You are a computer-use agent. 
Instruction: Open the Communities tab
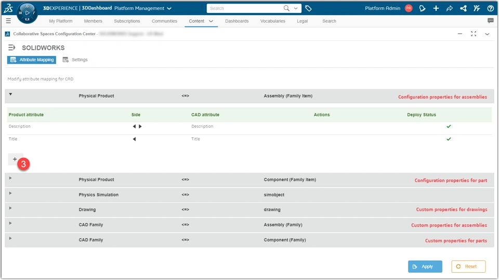pos(165,21)
